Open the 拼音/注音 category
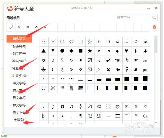 click(x=19, y=76)
